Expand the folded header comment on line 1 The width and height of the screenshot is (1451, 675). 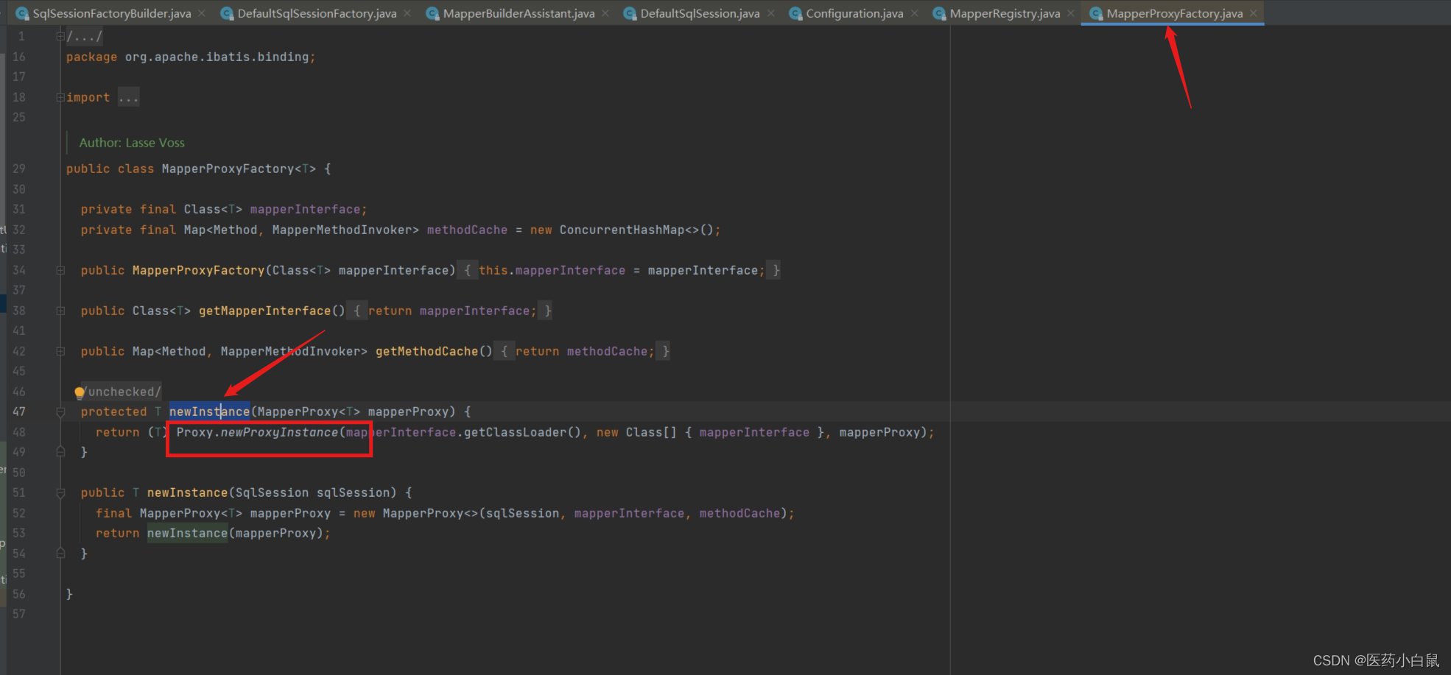[x=60, y=36]
